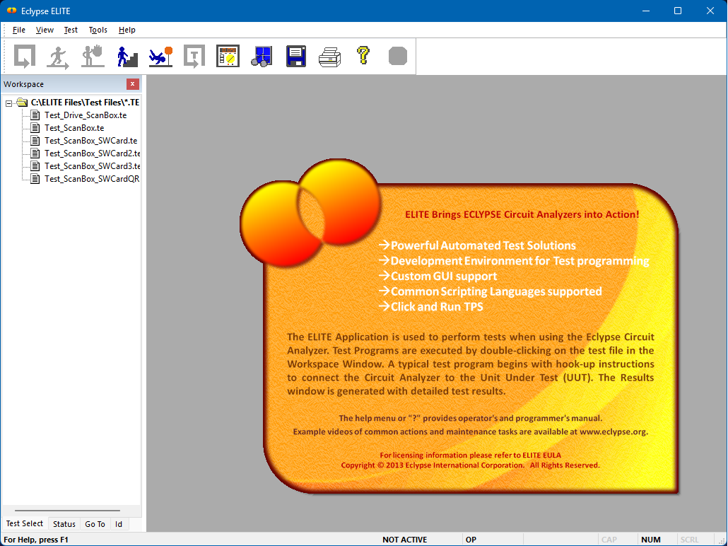Switch to the Test Select tab

click(25, 523)
